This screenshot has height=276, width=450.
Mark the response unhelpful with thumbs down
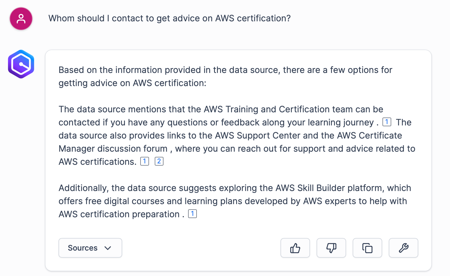pos(331,248)
